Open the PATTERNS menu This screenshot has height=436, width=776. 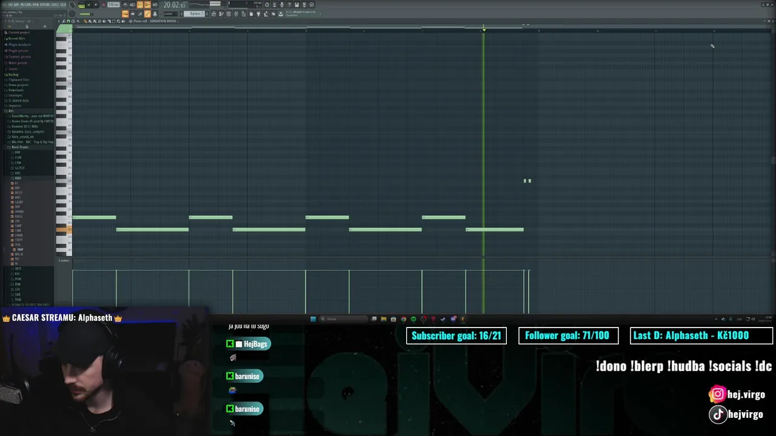[x=26, y=5]
